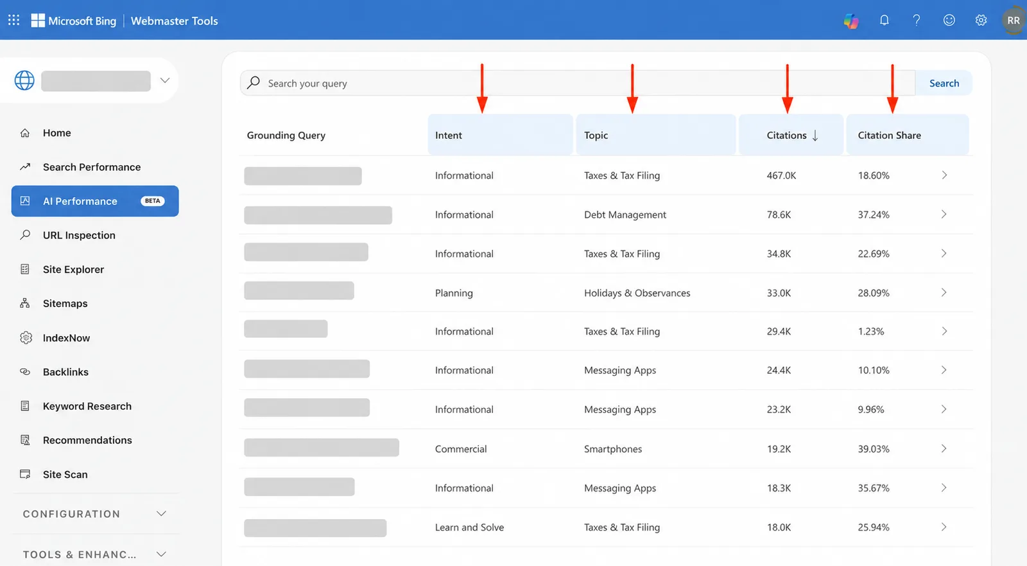Click the "9.96%" citation share value
Image resolution: width=1027 pixels, height=566 pixels.
coord(871,410)
